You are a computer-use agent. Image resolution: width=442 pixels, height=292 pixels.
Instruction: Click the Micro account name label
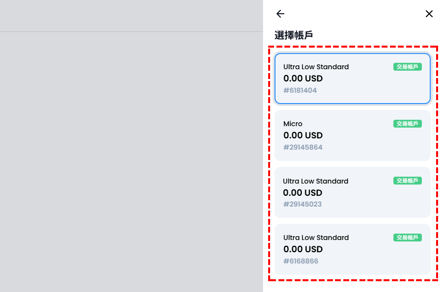[293, 124]
